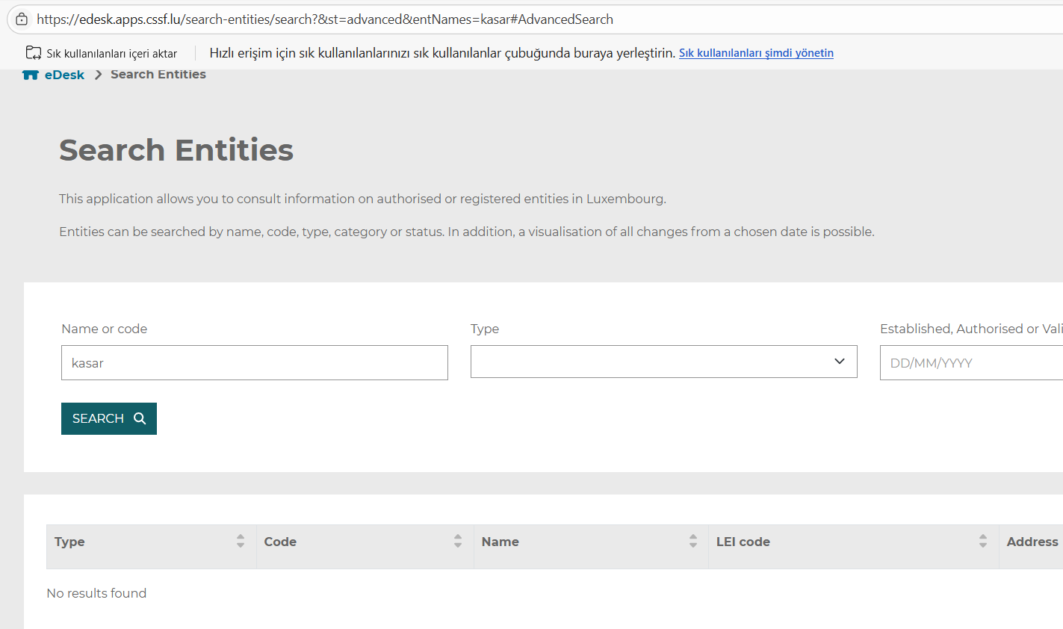Click the sort arrows in Code column
Image resolution: width=1063 pixels, height=629 pixels.
[x=458, y=542]
